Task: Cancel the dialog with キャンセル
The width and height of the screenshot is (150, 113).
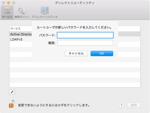Action: [x=76, y=53]
